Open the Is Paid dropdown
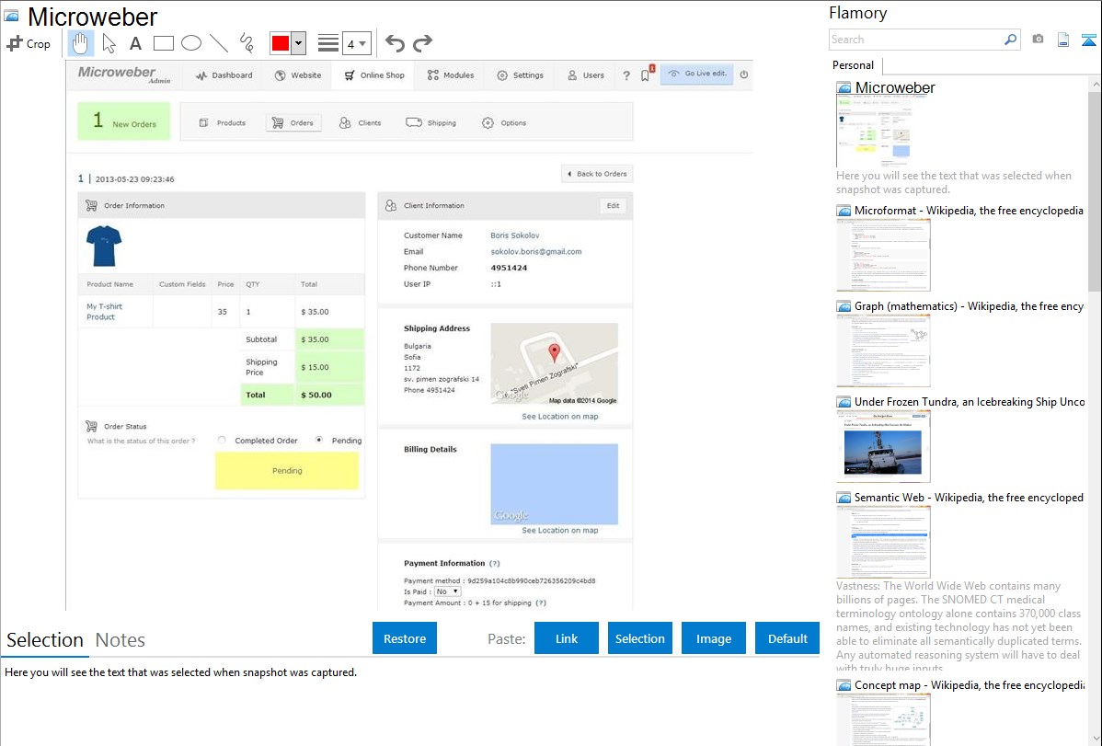The width and height of the screenshot is (1102, 746). 448,591
